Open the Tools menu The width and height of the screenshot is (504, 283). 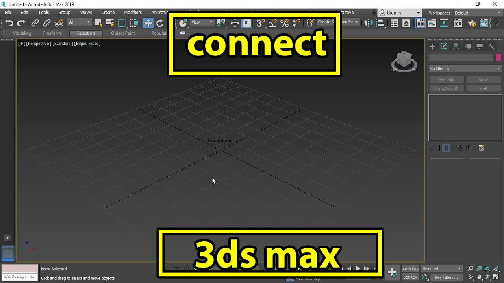point(44,13)
